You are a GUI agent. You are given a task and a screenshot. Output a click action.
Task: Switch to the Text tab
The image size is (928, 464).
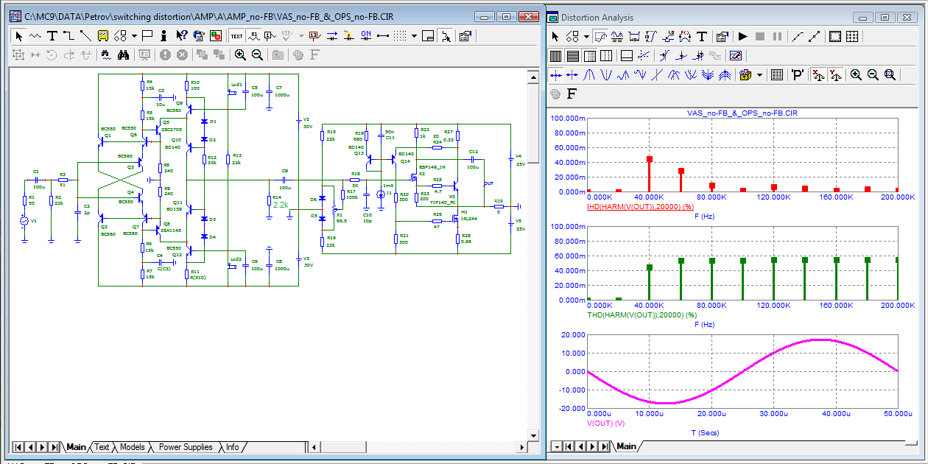[102, 447]
